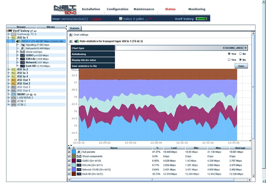Image resolution: width=266 pixels, height=183 pixels.
Task: Click the Null packets icon in stream tree
Action: 22,48
